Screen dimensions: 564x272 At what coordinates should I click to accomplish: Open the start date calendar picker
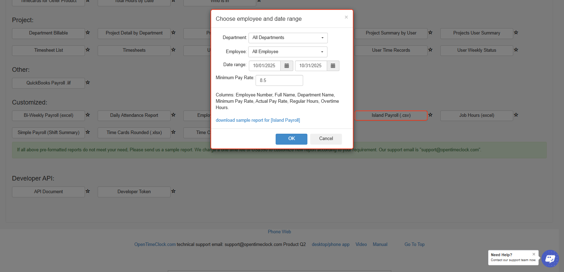pos(287,66)
